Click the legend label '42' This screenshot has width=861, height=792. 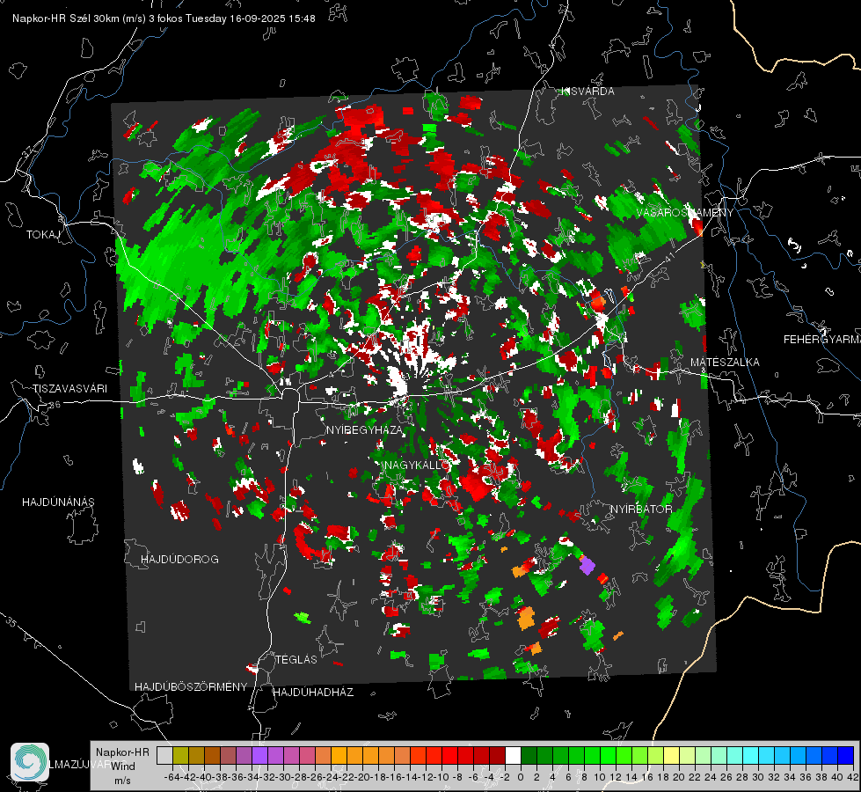coord(852,777)
